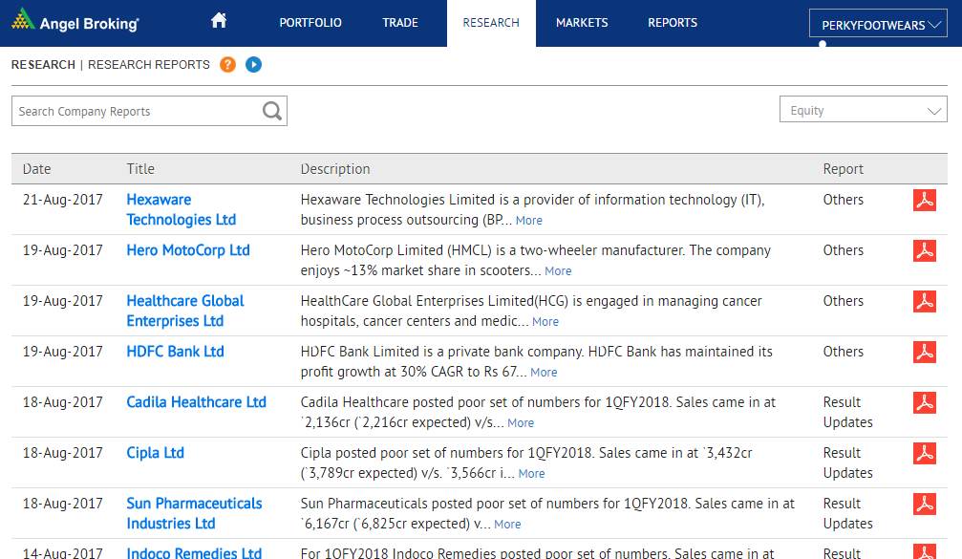Image resolution: width=962 pixels, height=559 pixels.
Task: Expand the Equity dropdown
Action: [863, 111]
